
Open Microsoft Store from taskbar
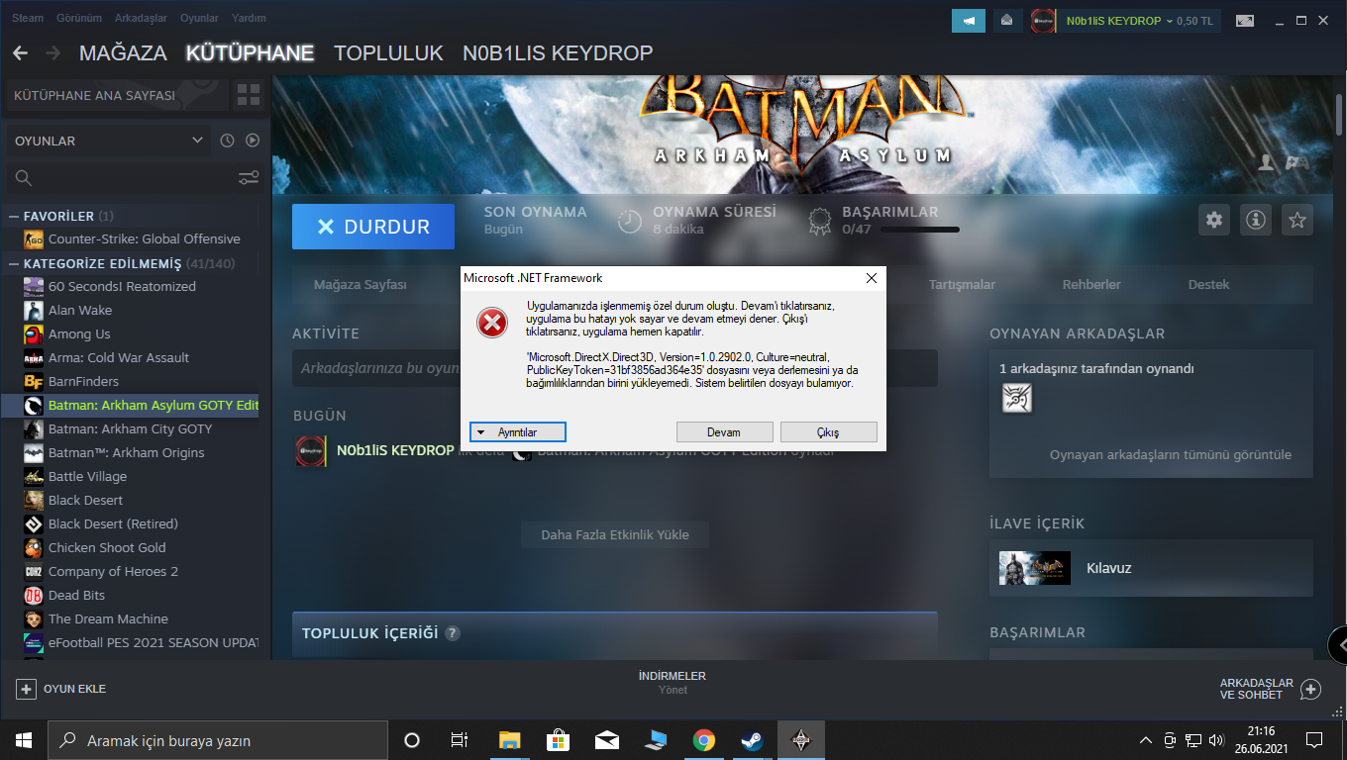click(x=558, y=740)
